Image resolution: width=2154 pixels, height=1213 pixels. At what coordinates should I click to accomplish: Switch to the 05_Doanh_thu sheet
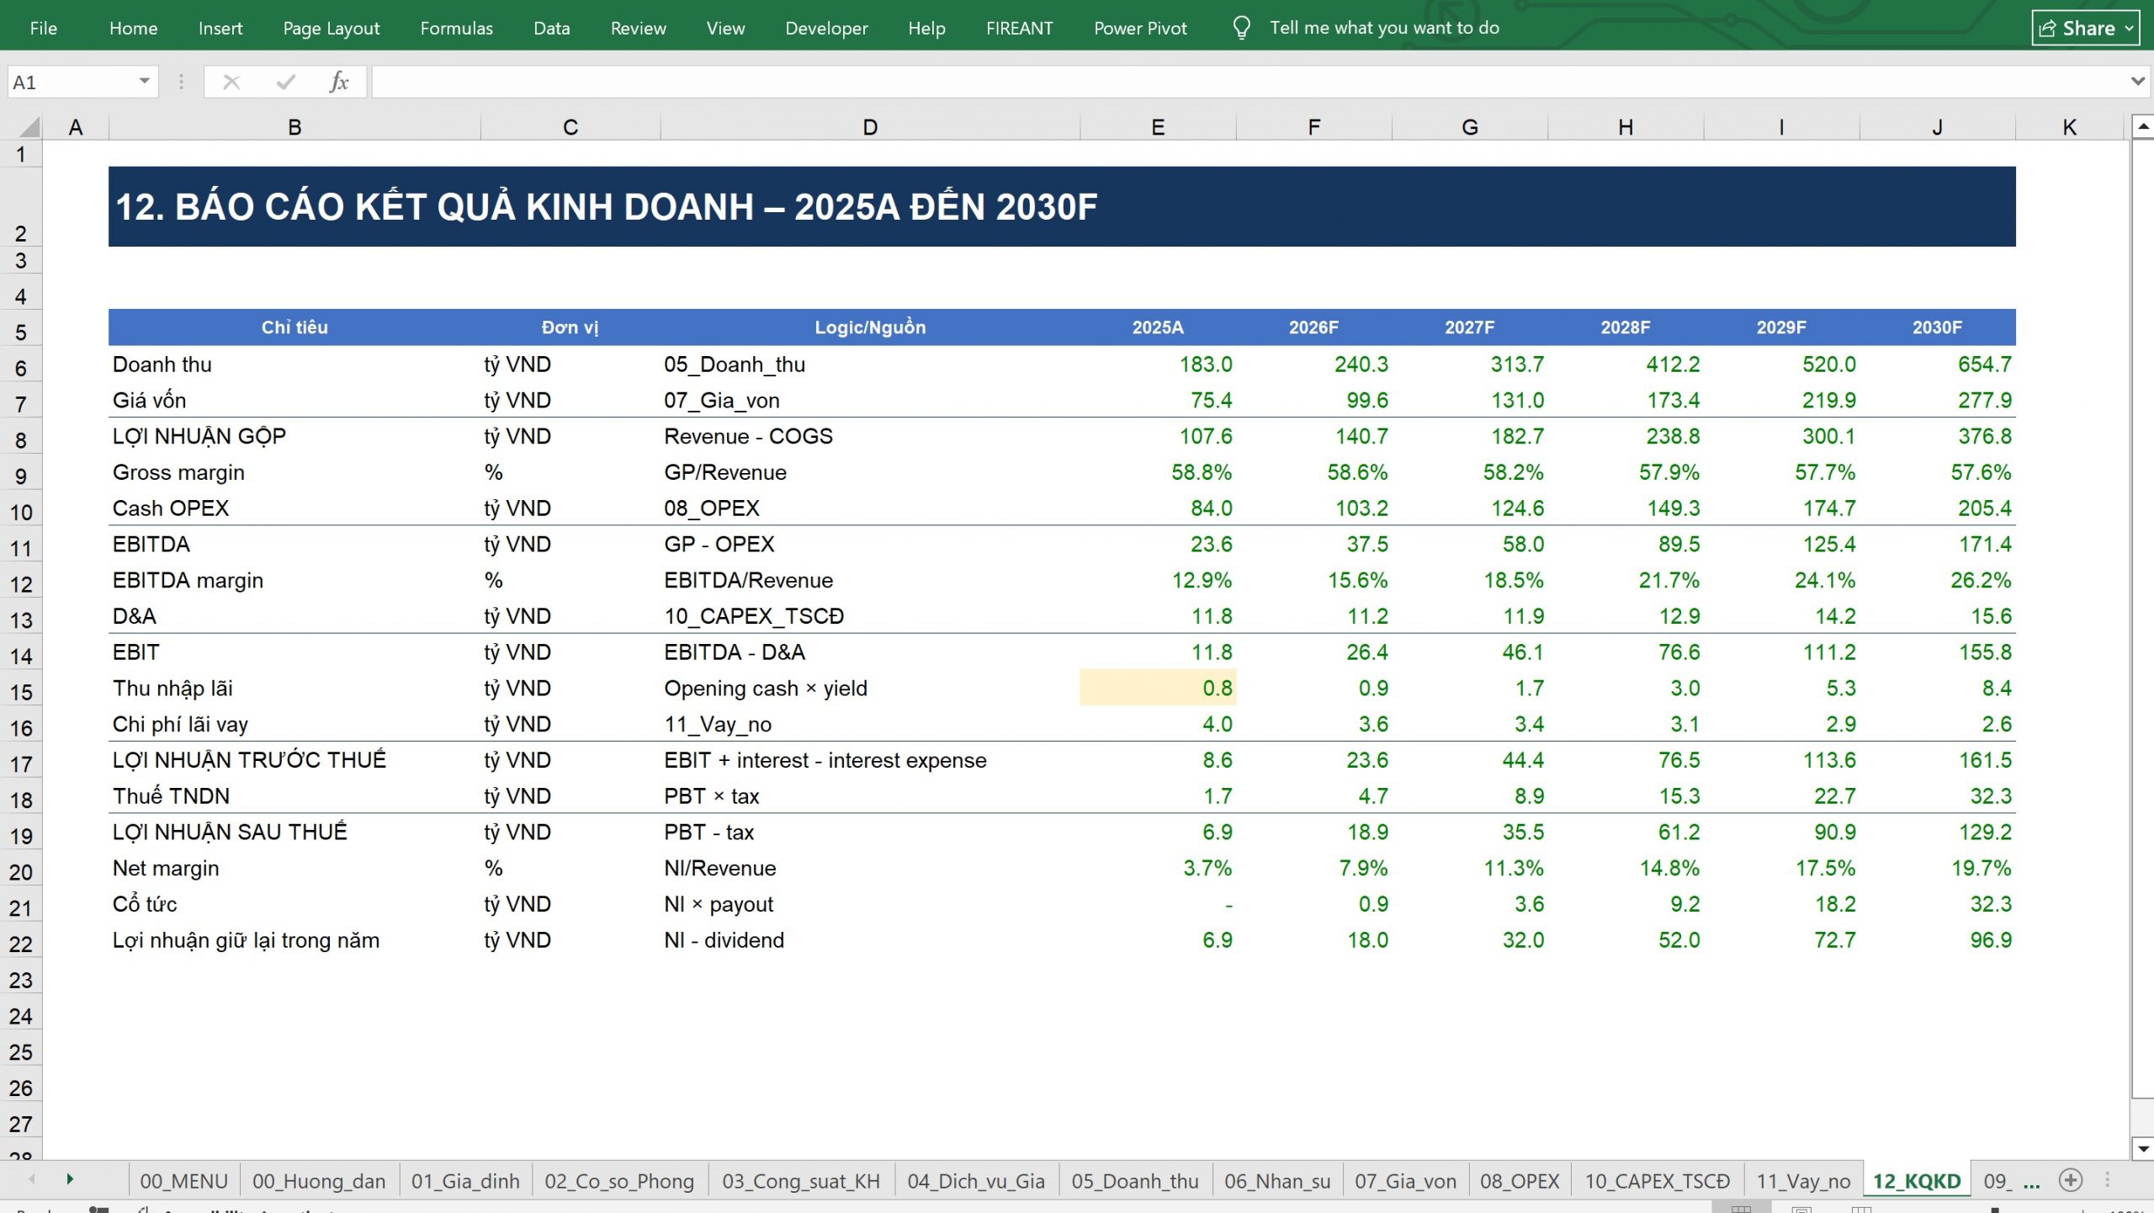pos(1134,1181)
